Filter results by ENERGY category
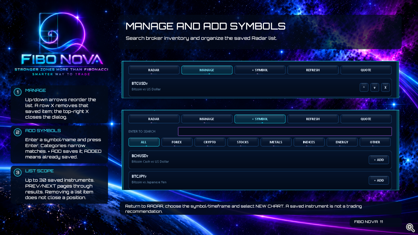The width and height of the screenshot is (418, 235). pyautogui.click(x=342, y=142)
